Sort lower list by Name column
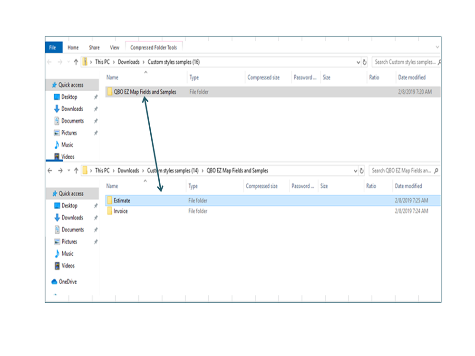The width and height of the screenshot is (475, 356). tap(112, 186)
